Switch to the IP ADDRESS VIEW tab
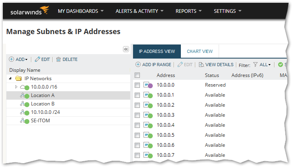The height and width of the screenshot is (168, 293). [157, 51]
